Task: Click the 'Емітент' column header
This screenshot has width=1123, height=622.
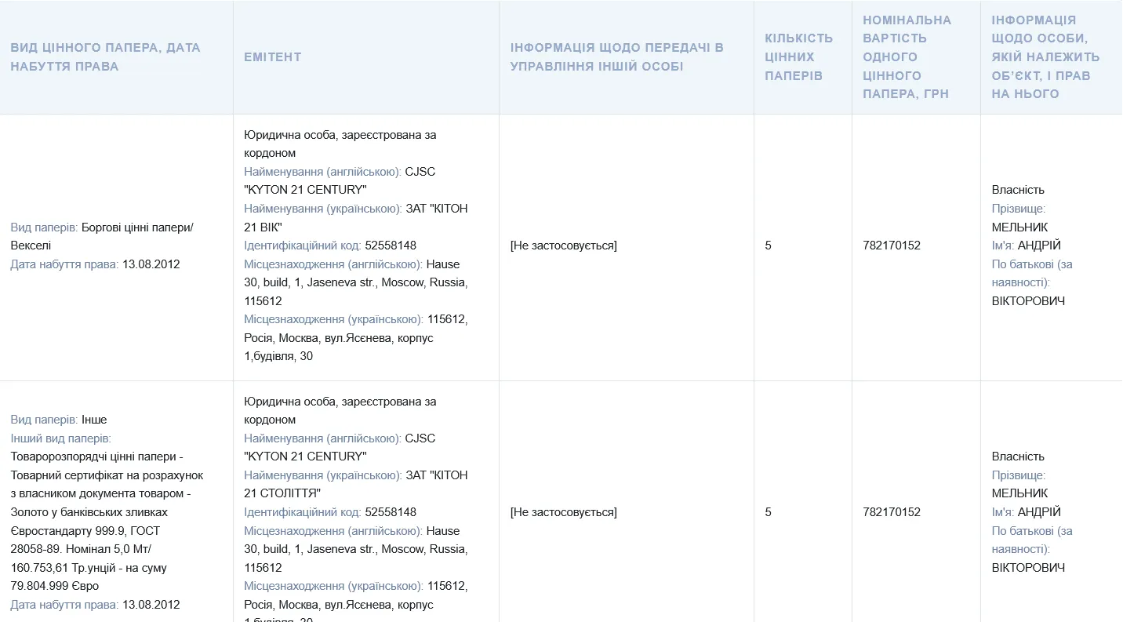Action: point(272,56)
